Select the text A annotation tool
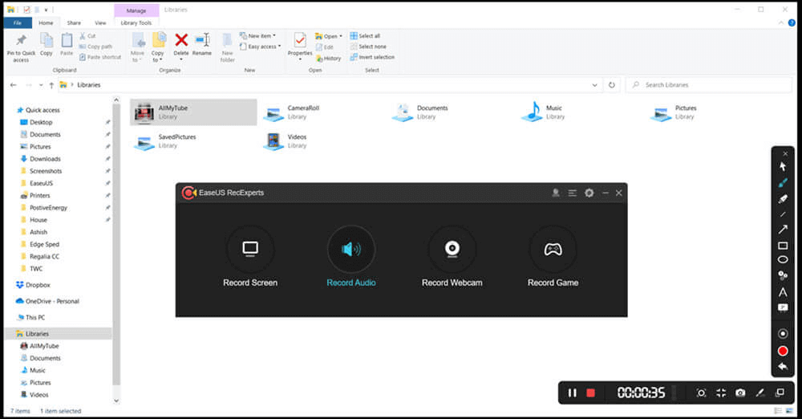802x419 pixels. [783, 292]
